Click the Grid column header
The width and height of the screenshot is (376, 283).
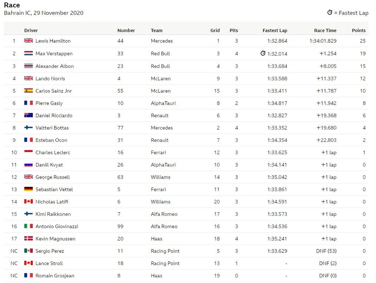[x=215, y=30]
